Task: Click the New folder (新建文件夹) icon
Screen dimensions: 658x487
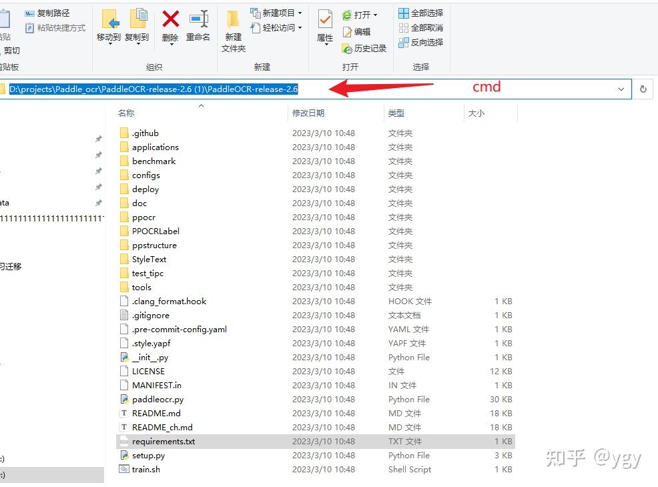Action: pos(233,20)
